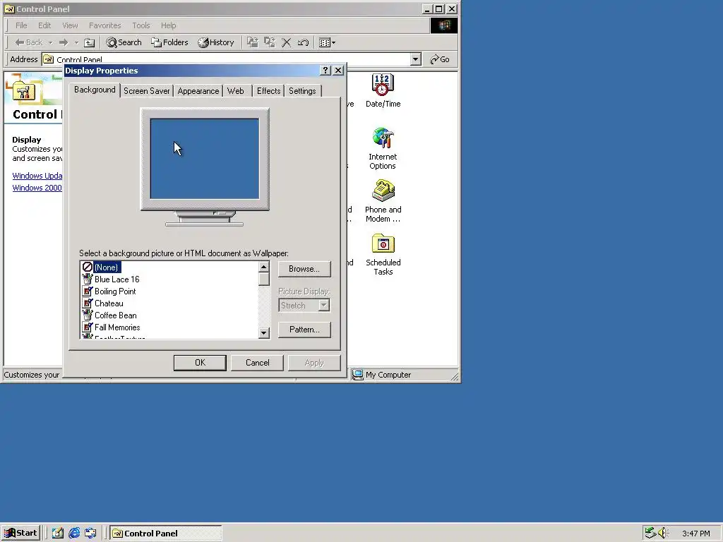The width and height of the screenshot is (723, 542).
Task: Click the Undo toolbar icon
Action: click(x=303, y=43)
